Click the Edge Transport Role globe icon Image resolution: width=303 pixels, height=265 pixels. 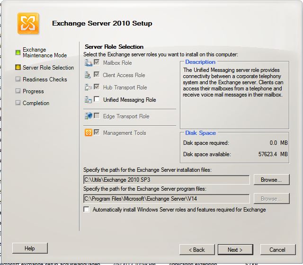click(x=89, y=116)
